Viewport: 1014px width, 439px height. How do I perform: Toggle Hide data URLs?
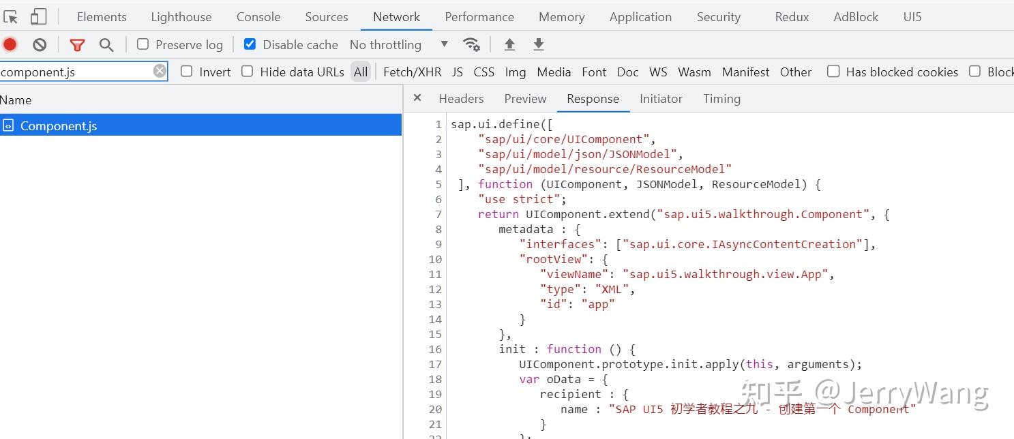click(x=247, y=72)
